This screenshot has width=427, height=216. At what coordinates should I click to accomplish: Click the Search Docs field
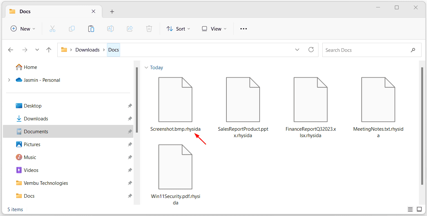pos(372,50)
